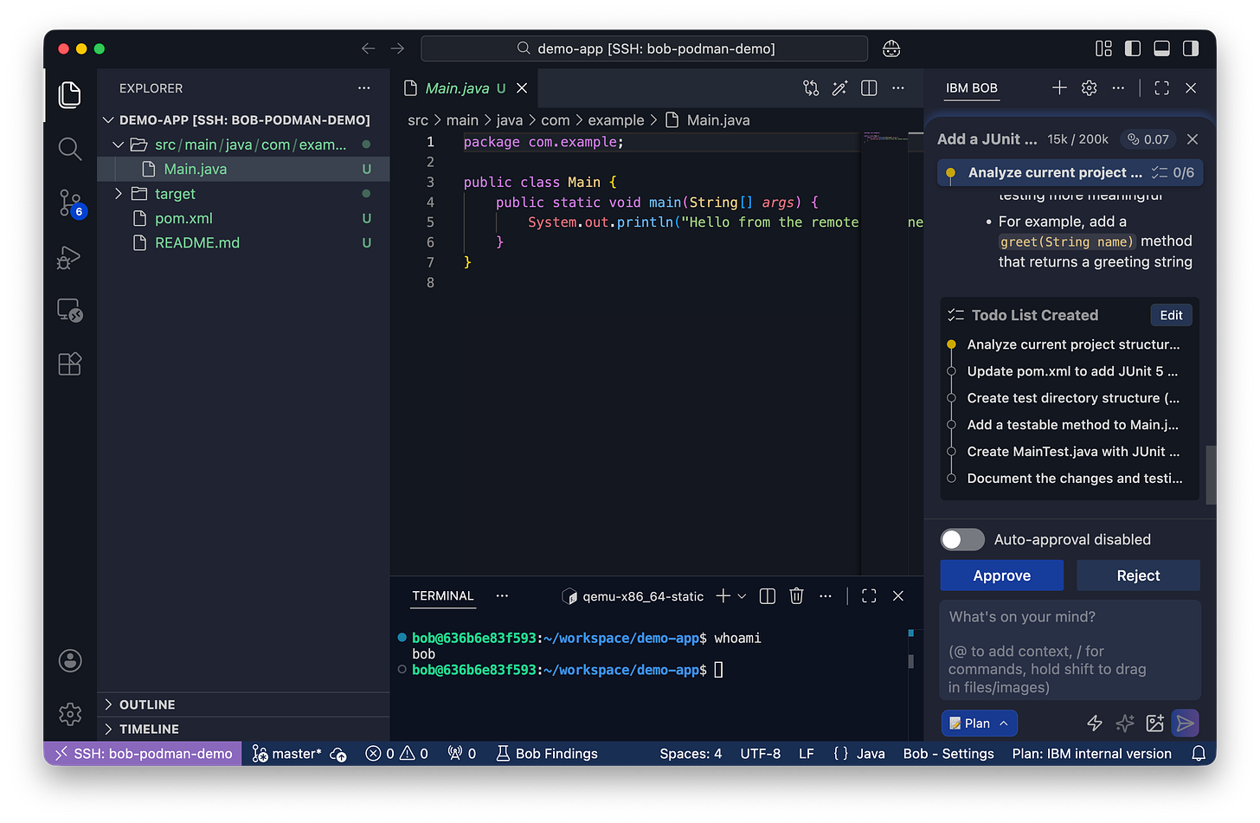Image resolution: width=1260 pixels, height=823 pixels.
Task: Enhance prompt with sparkle icon
Action: [x=1125, y=723]
